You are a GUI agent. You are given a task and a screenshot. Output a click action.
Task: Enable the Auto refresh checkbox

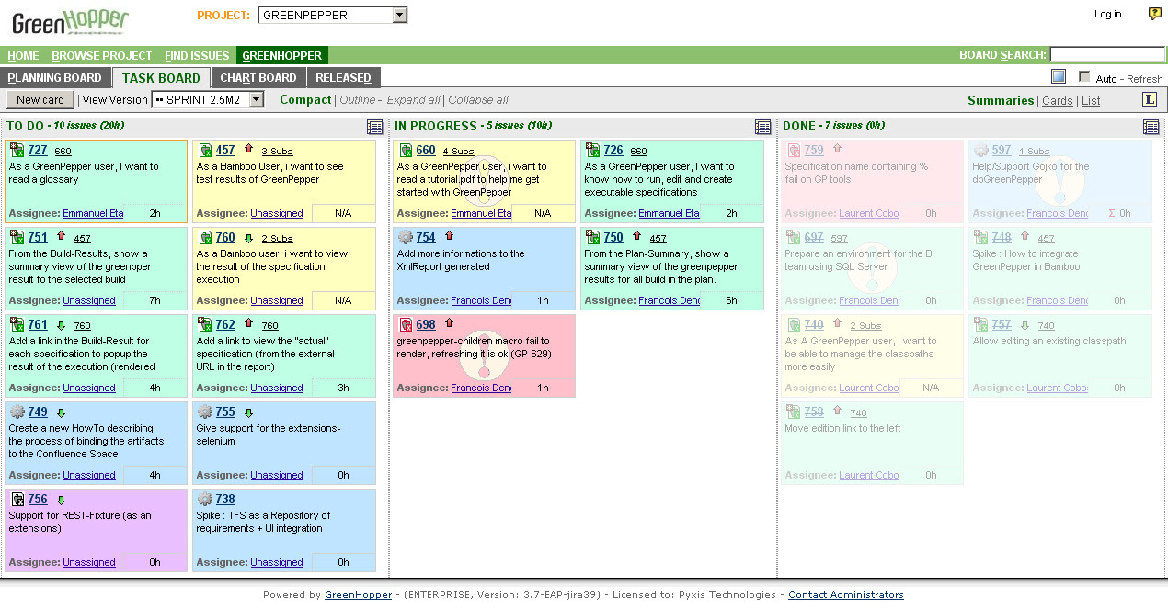click(x=1084, y=77)
